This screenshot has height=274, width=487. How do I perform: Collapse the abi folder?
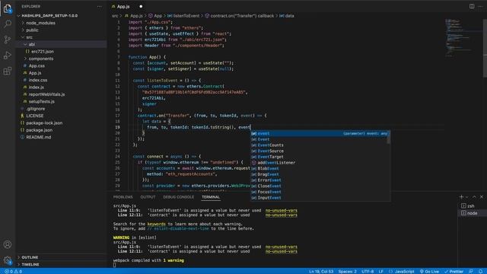32,44
